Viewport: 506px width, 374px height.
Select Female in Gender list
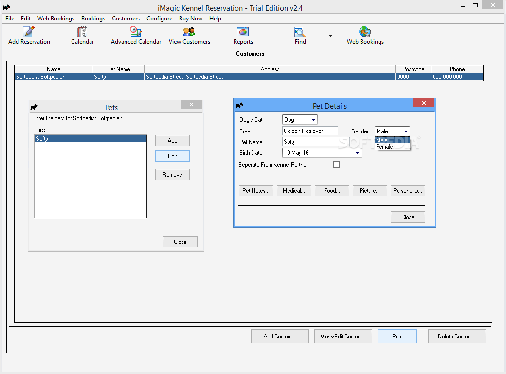coord(393,147)
